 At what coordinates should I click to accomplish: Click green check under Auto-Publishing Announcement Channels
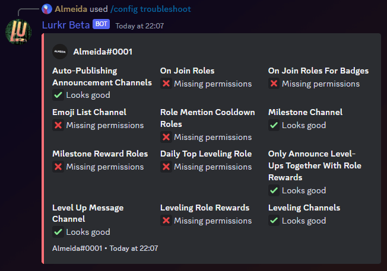click(58, 95)
